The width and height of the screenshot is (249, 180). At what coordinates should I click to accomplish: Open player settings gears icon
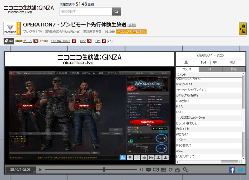pos(186,169)
